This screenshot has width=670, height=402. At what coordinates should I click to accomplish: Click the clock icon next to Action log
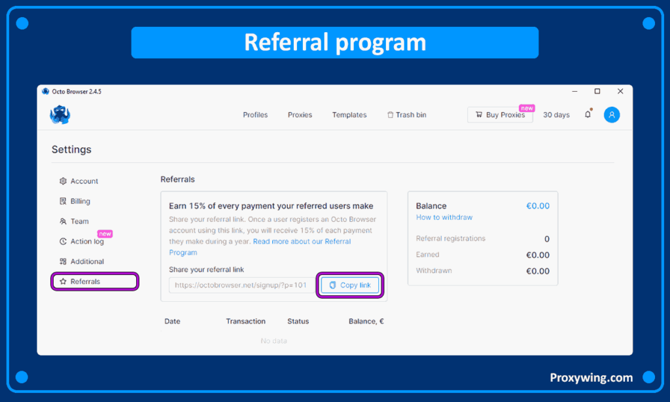(x=63, y=242)
